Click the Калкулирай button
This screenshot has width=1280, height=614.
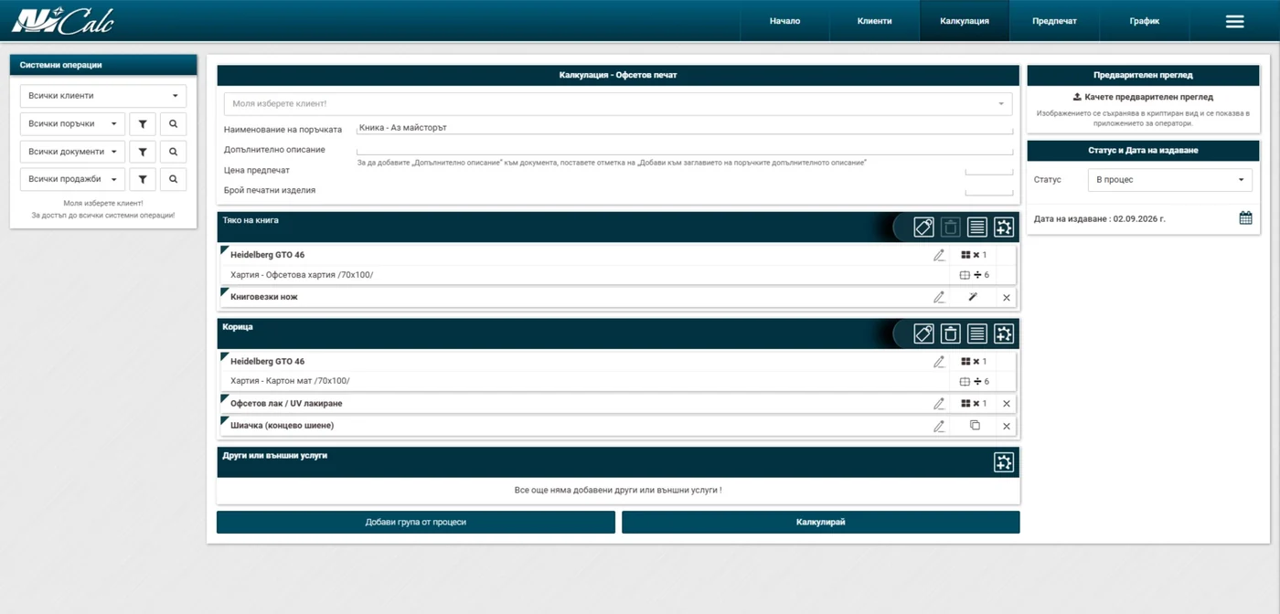tap(821, 523)
